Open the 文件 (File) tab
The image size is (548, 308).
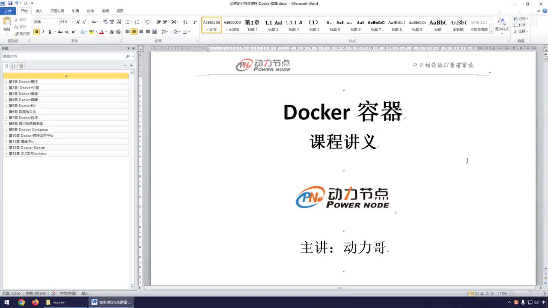[8, 11]
